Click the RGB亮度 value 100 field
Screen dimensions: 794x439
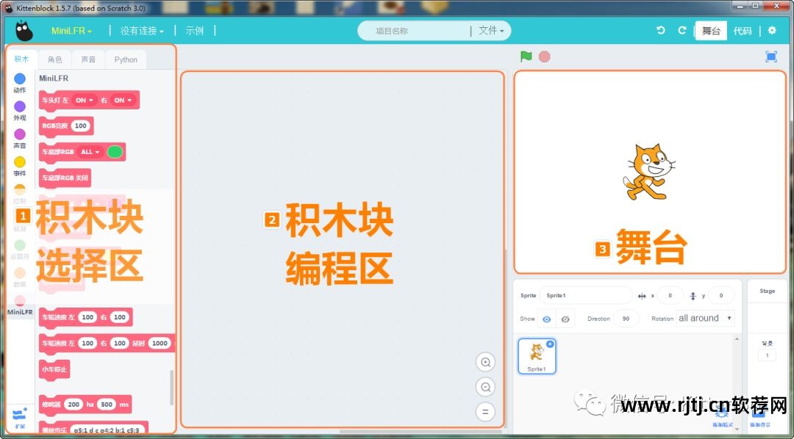[x=80, y=126]
